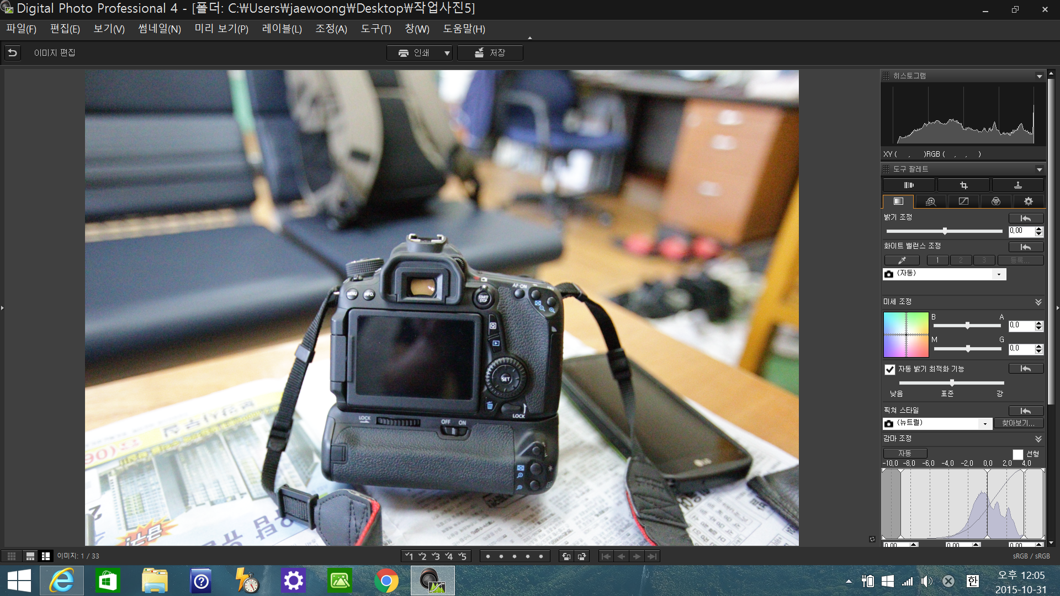Open the color adjustment circles tab
Screen dimensions: 1060x596
coord(995,201)
